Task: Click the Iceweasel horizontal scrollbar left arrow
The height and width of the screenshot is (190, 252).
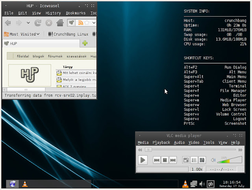Action: [5, 90]
